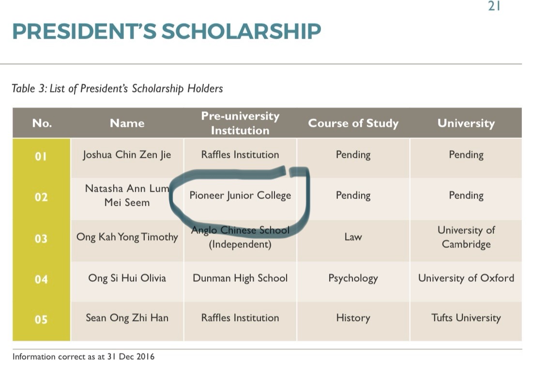Select the row number 05 cell

coord(42,320)
